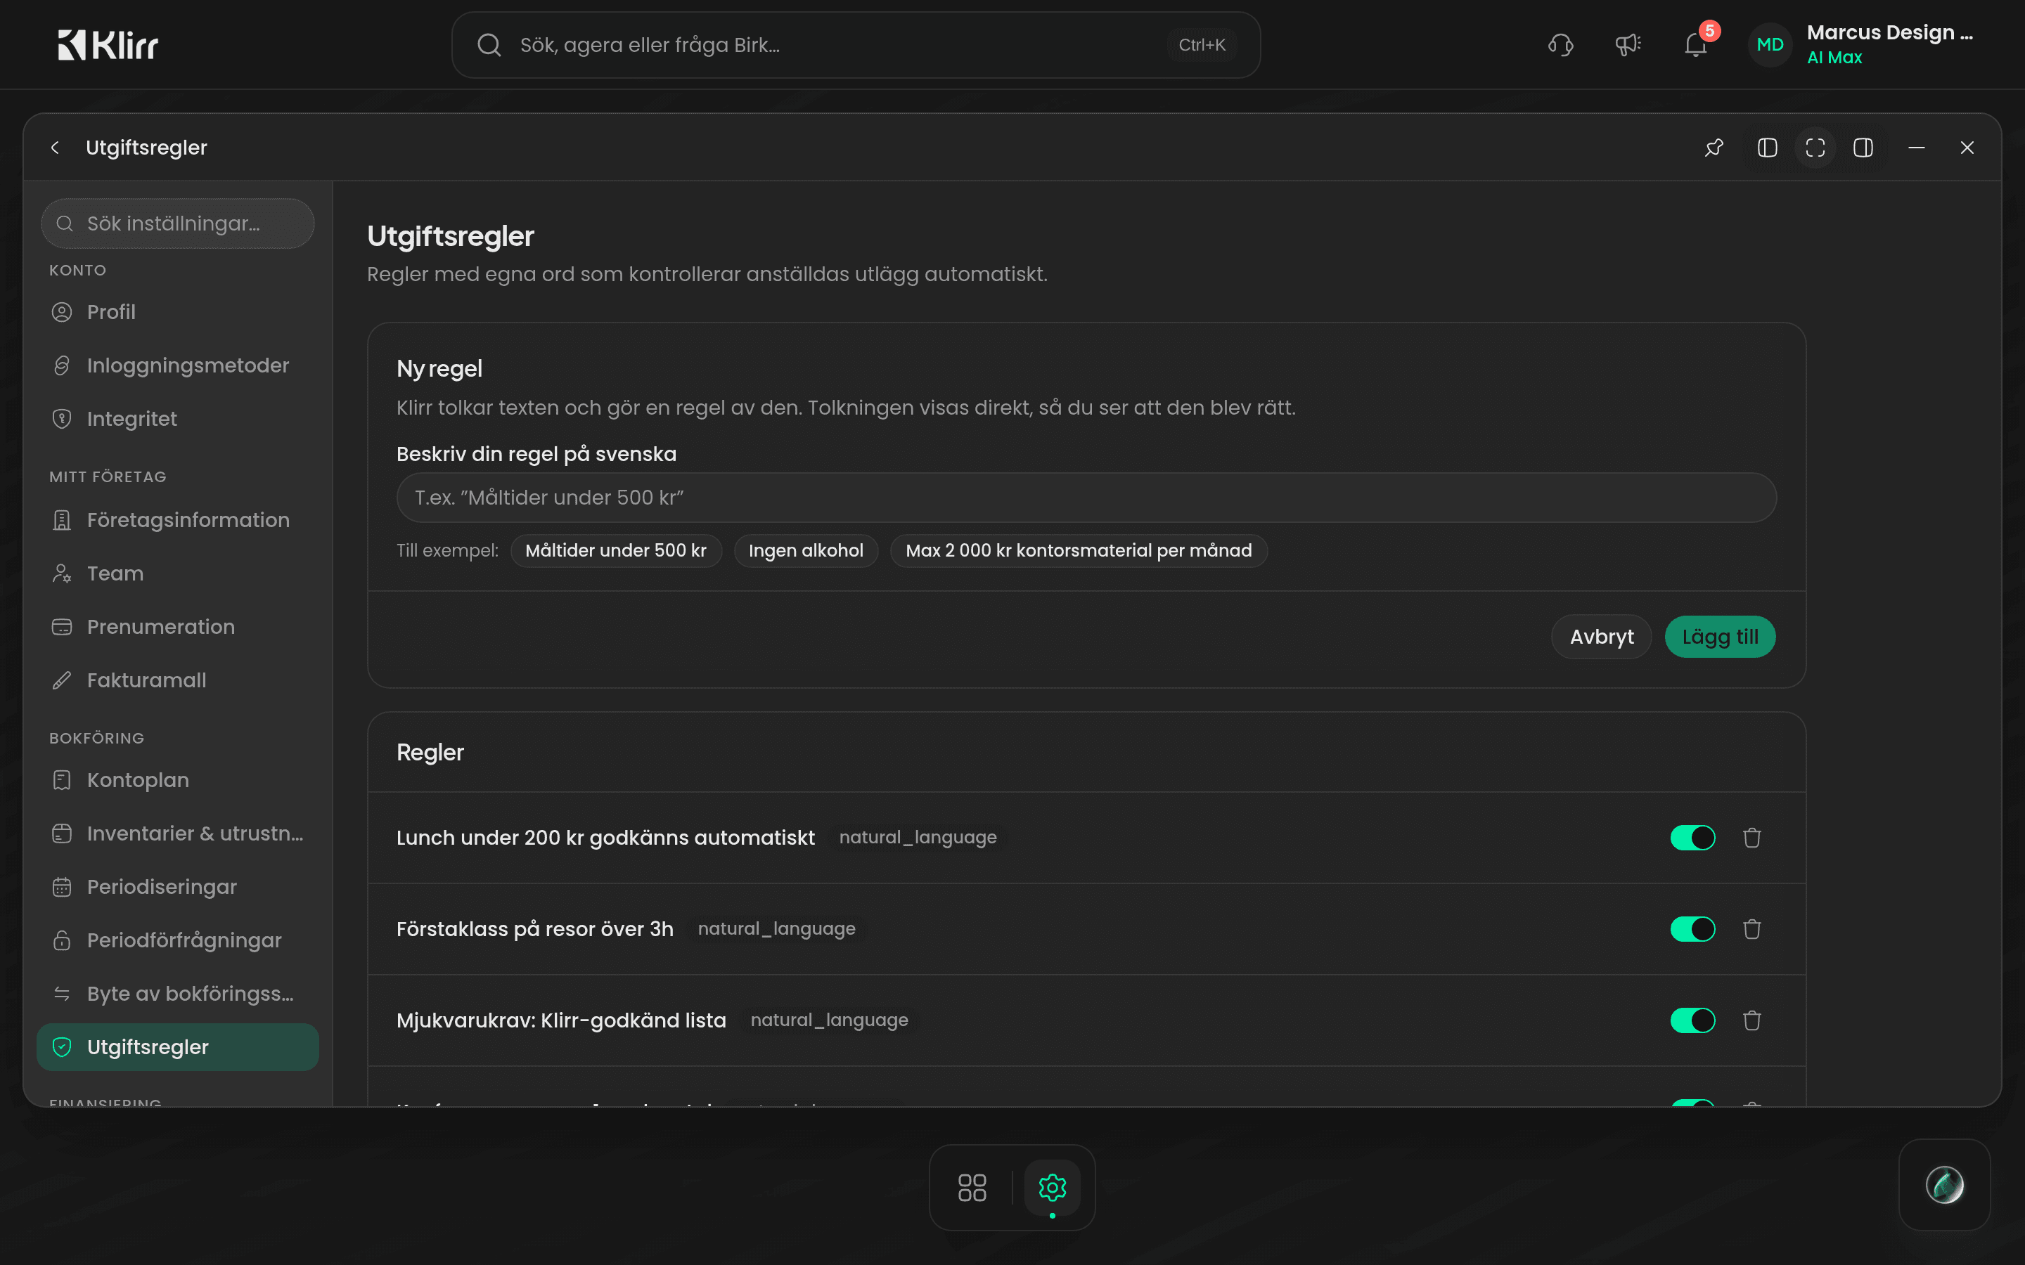Delete the Lunch under 200 kr rule

point(1752,838)
